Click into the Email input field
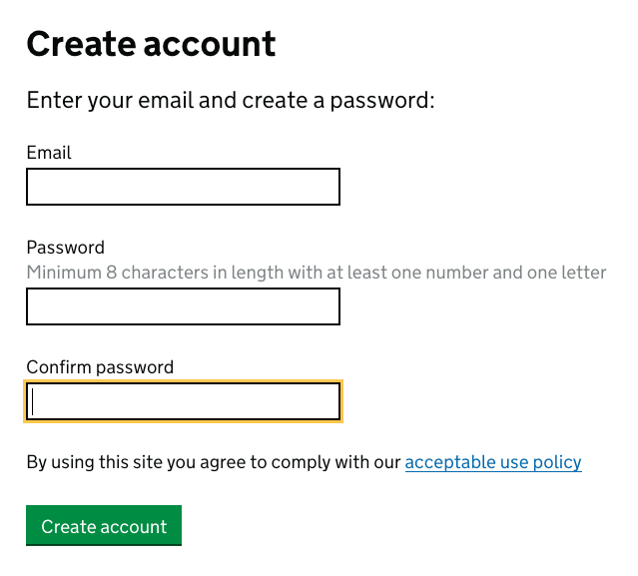 tap(183, 187)
